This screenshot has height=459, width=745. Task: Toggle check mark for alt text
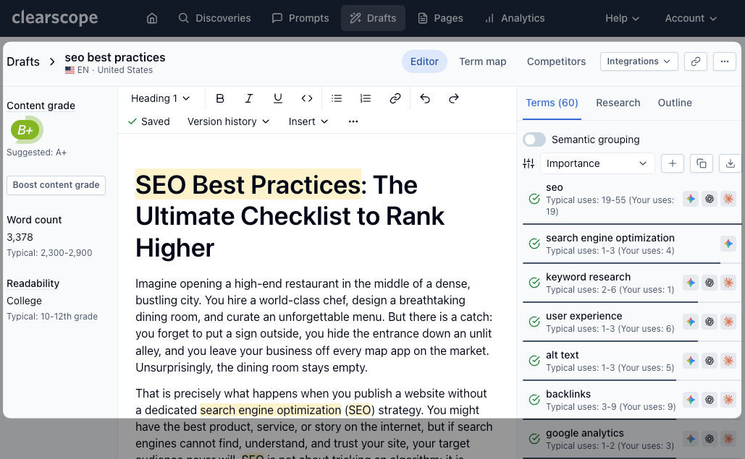tap(534, 361)
